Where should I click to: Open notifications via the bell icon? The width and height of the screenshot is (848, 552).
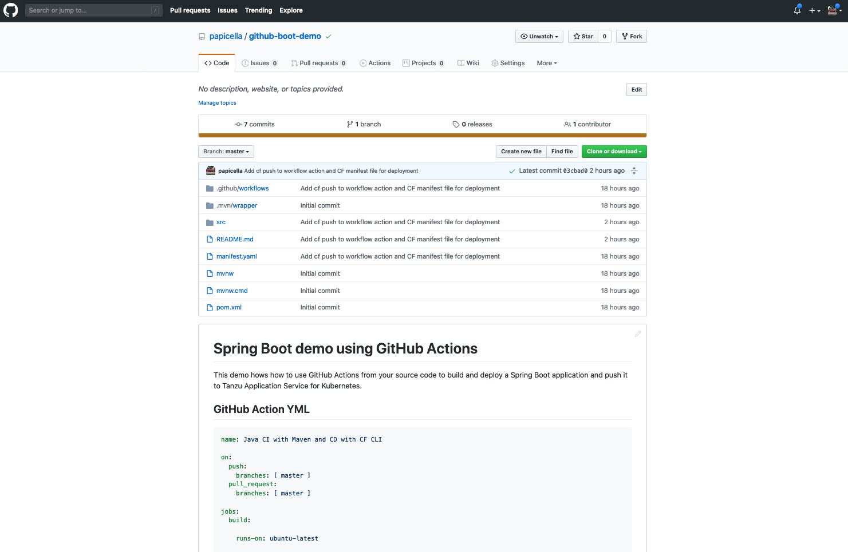click(796, 10)
